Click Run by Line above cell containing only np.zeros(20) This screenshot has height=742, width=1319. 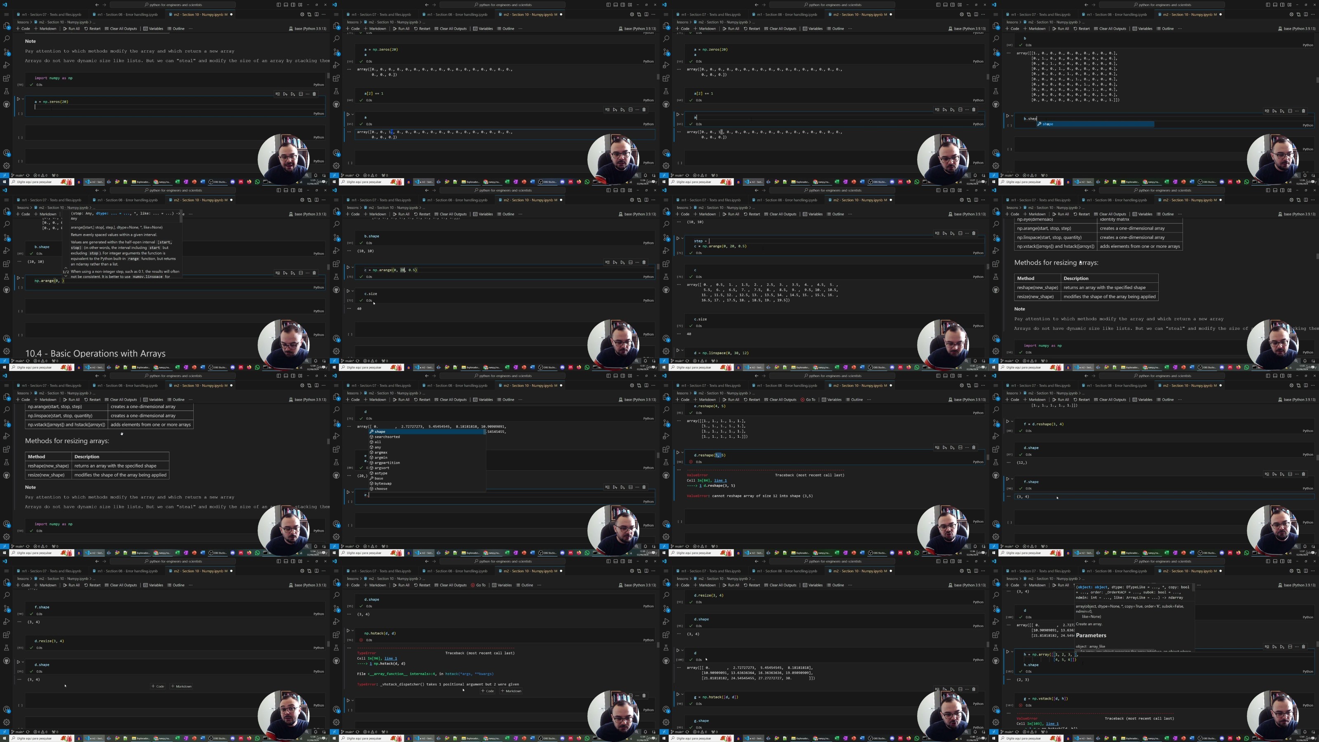click(277, 94)
